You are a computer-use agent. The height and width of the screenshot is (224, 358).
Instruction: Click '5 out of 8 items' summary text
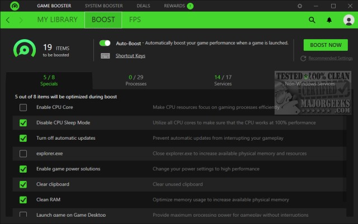[66, 97]
